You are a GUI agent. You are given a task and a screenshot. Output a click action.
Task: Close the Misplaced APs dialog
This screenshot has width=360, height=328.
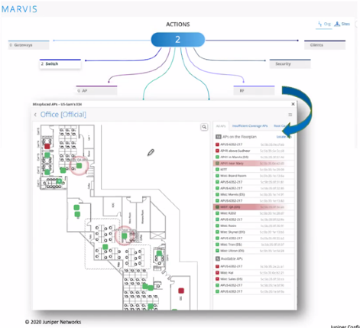tap(293, 104)
